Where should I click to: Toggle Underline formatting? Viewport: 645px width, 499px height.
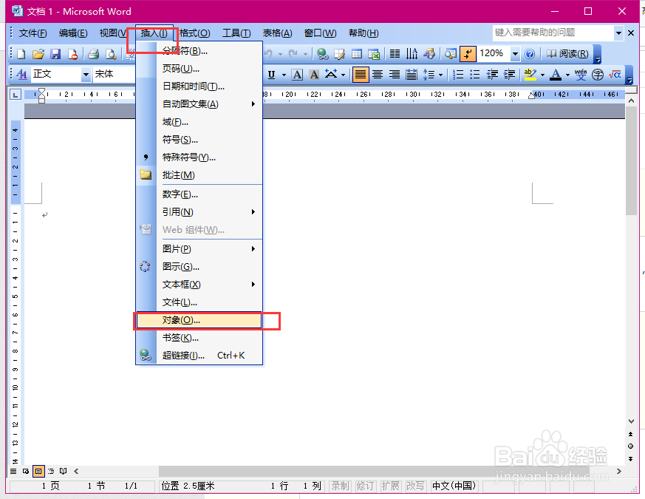point(273,75)
